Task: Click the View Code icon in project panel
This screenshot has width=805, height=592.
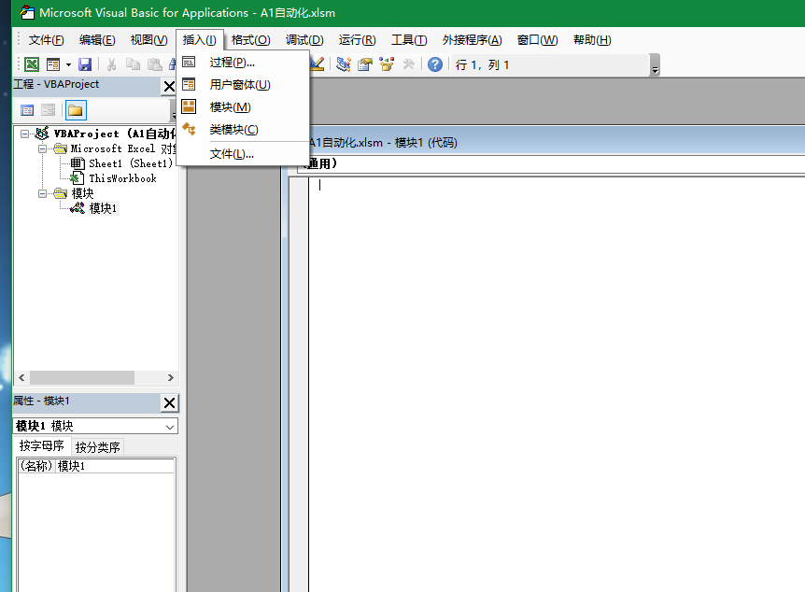Action: pos(27,110)
